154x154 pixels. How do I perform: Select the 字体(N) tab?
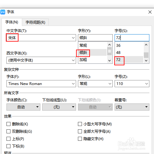point(12,22)
